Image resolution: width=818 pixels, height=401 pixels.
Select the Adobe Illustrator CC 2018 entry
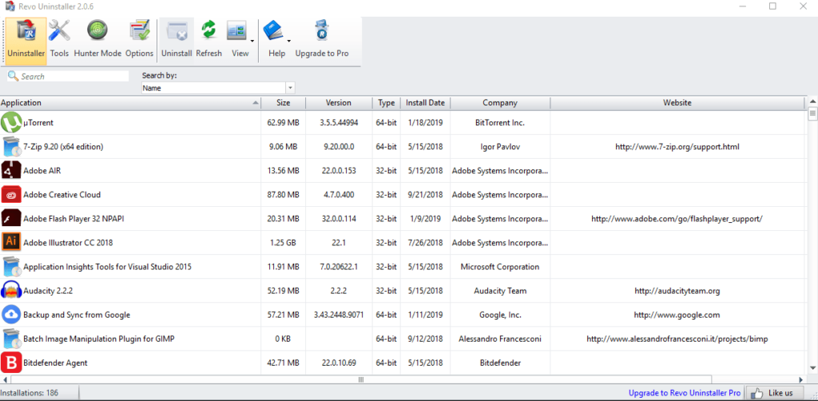[68, 243]
